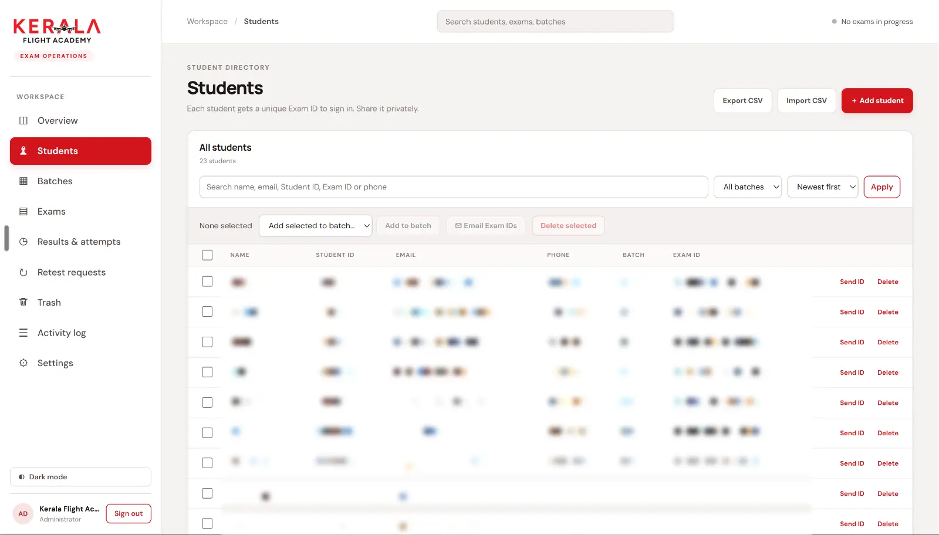Open Results & attempts page
The height and width of the screenshot is (535, 939).
coord(80,242)
